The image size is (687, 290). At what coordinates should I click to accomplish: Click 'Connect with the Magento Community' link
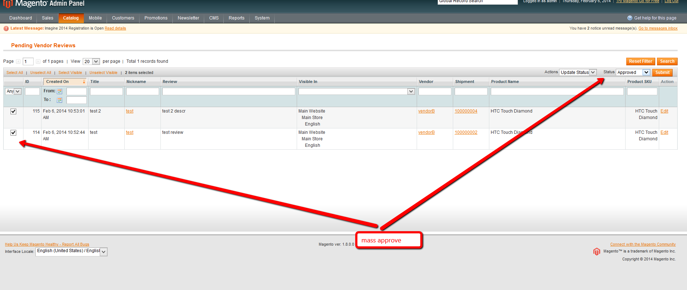coord(643,245)
